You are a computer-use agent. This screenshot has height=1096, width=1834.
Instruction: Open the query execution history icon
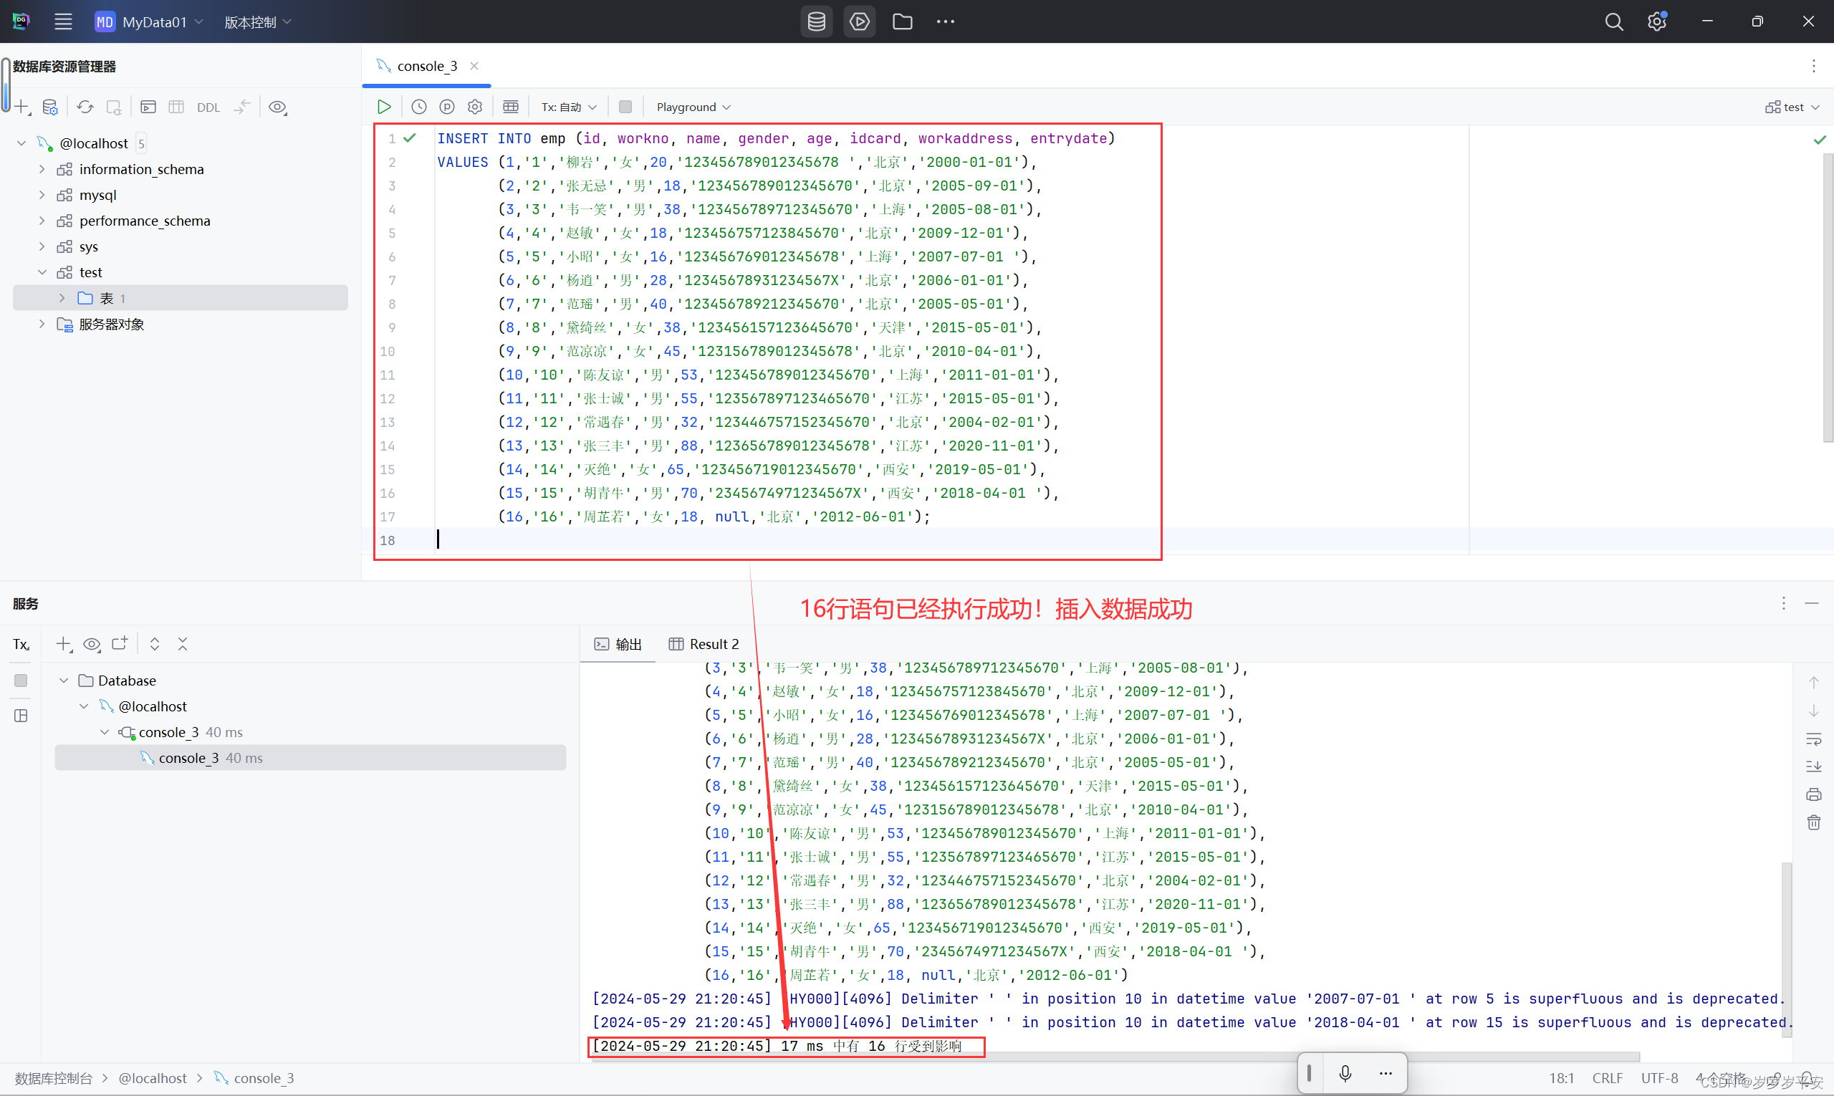418,106
